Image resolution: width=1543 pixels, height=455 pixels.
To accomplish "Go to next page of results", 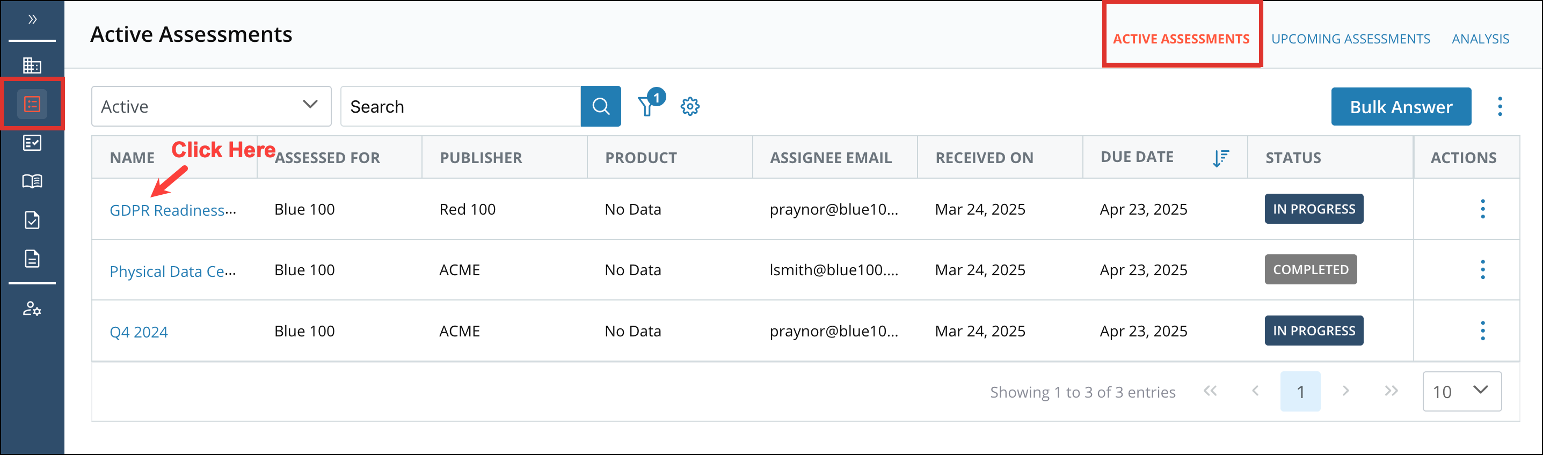I will 1345,392.
